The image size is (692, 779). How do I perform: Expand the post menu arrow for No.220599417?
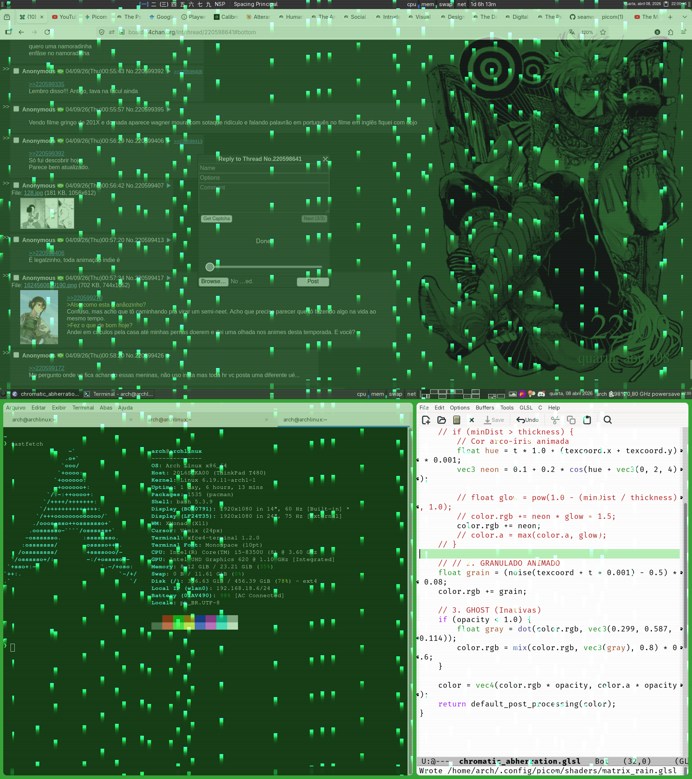point(169,278)
